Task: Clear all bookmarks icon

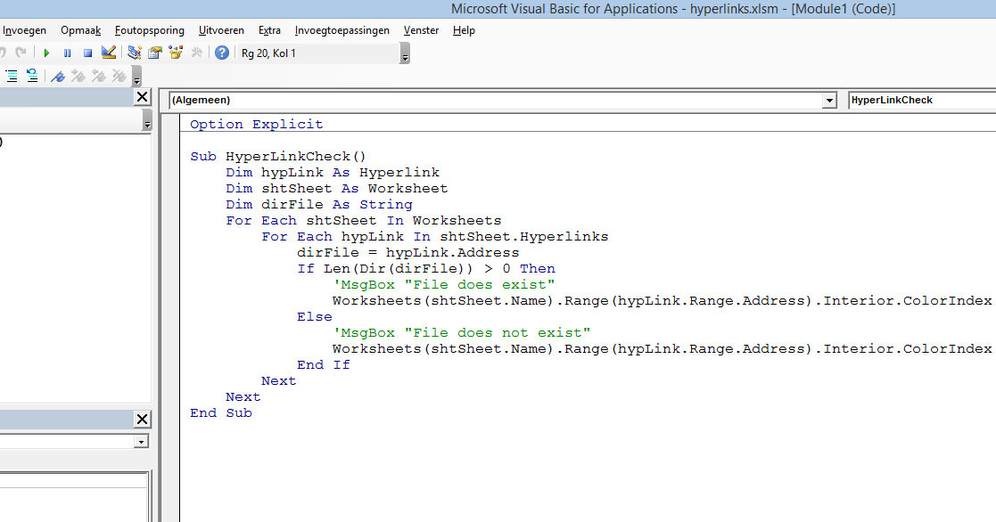Action: (x=119, y=77)
